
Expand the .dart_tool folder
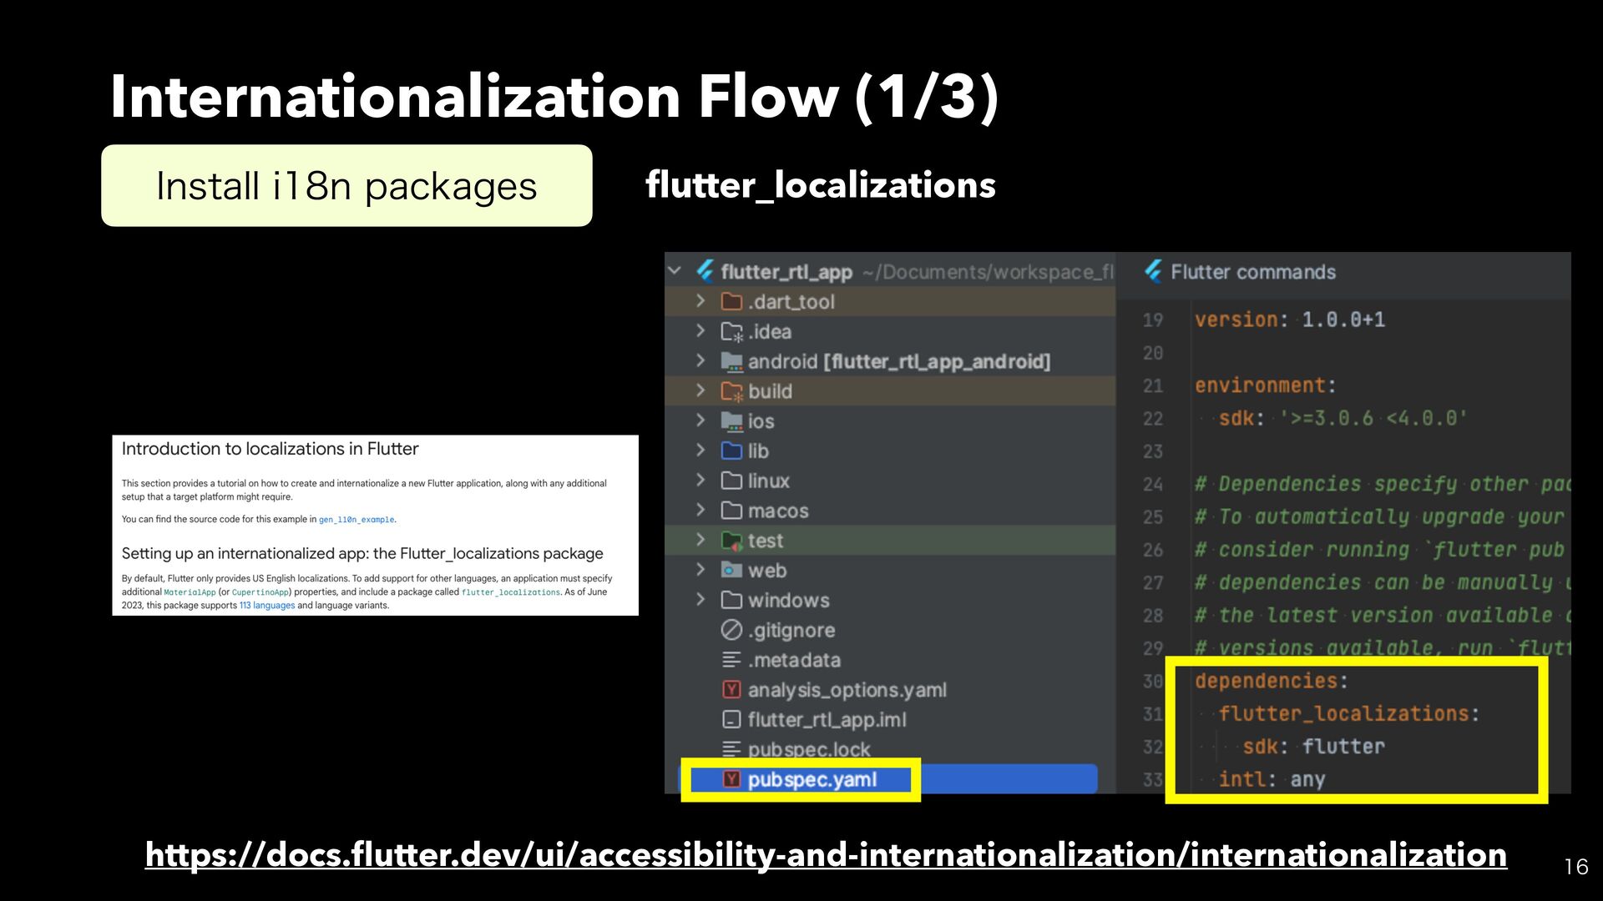coord(700,301)
